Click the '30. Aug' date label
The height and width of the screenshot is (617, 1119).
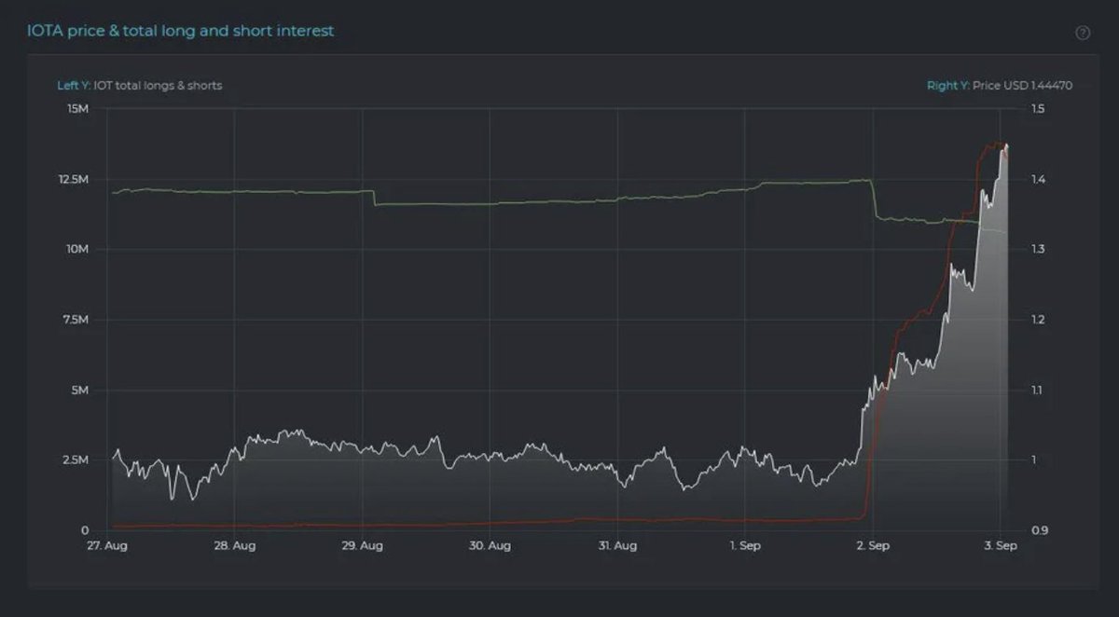[490, 546]
